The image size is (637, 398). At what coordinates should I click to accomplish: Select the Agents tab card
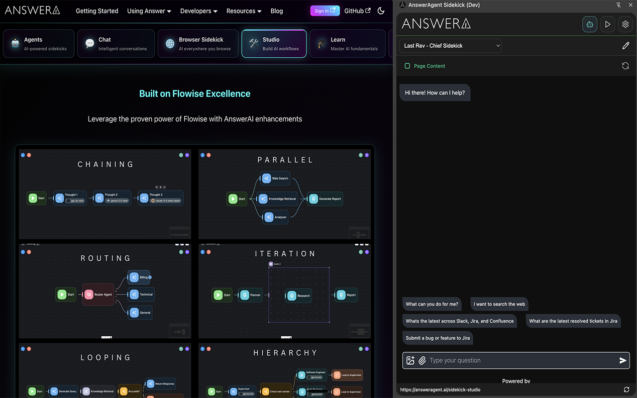click(39, 44)
